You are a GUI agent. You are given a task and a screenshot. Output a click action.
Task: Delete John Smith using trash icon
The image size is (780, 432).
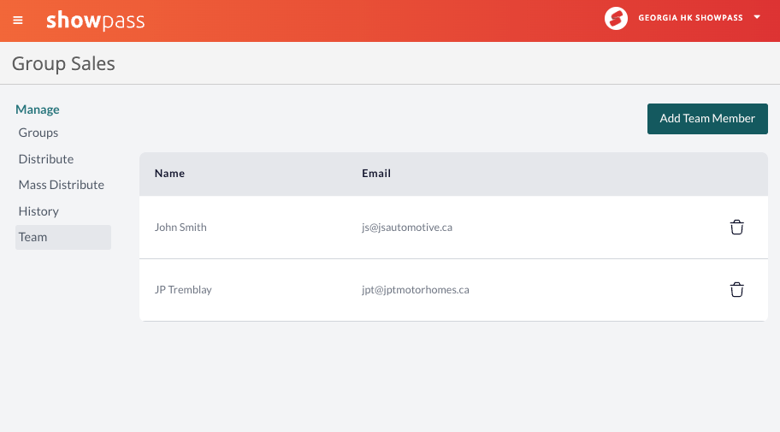(736, 227)
